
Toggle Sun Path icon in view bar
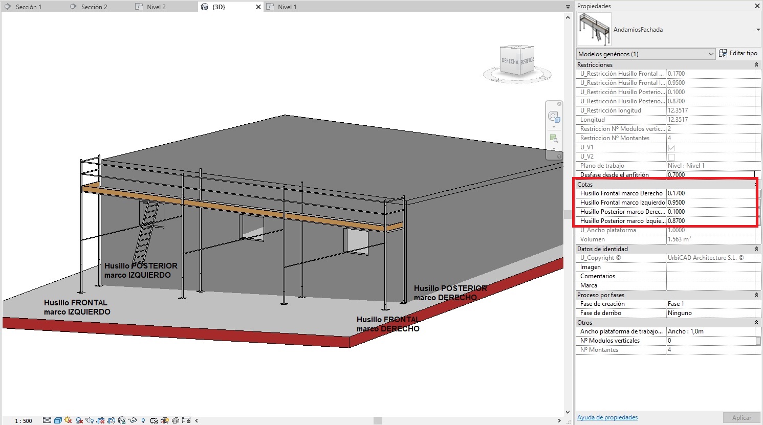68,420
